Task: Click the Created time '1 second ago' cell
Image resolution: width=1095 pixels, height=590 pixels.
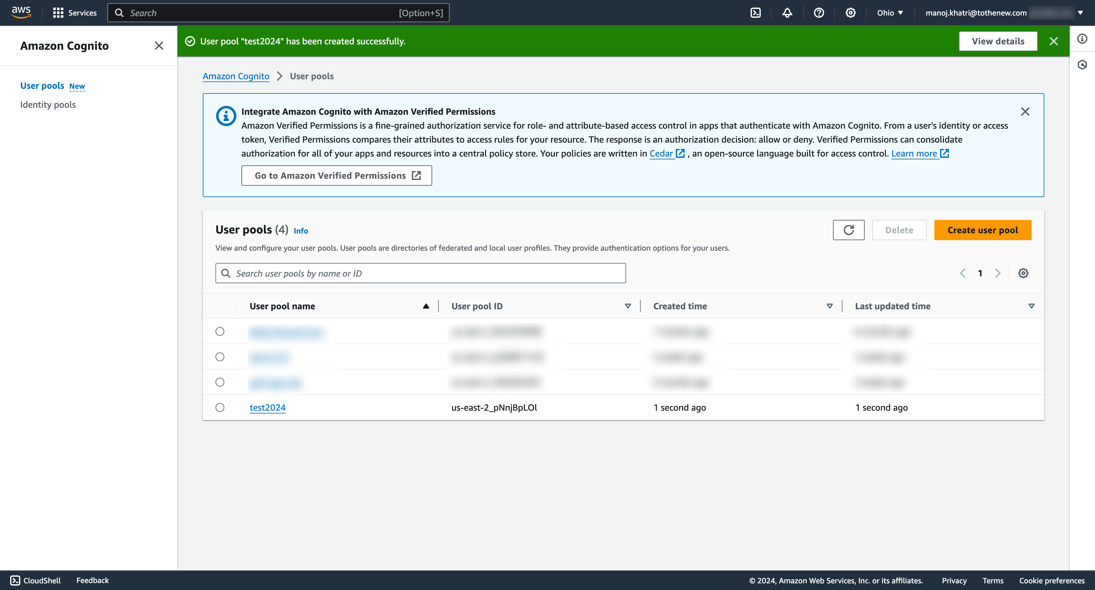Action: tap(679, 407)
